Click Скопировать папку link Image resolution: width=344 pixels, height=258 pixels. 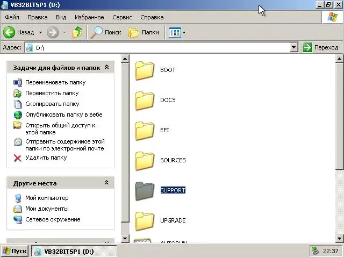point(52,104)
